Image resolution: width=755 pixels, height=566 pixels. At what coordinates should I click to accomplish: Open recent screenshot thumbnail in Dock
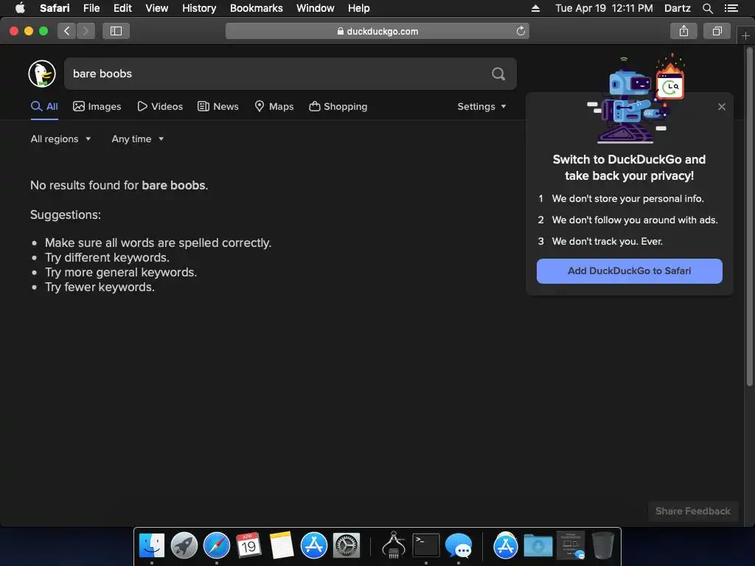pos(571,545)
